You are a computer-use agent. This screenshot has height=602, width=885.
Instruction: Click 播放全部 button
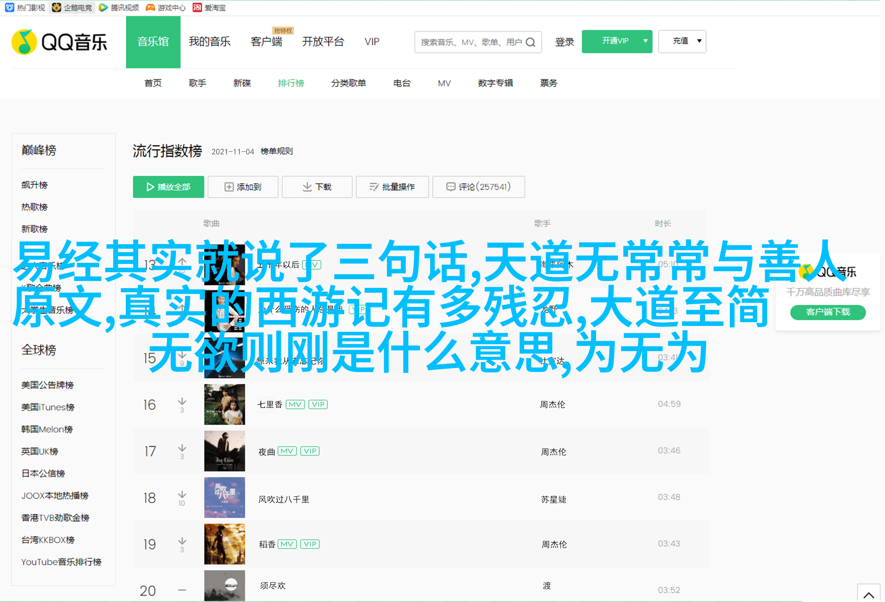[x=168, y=187]
